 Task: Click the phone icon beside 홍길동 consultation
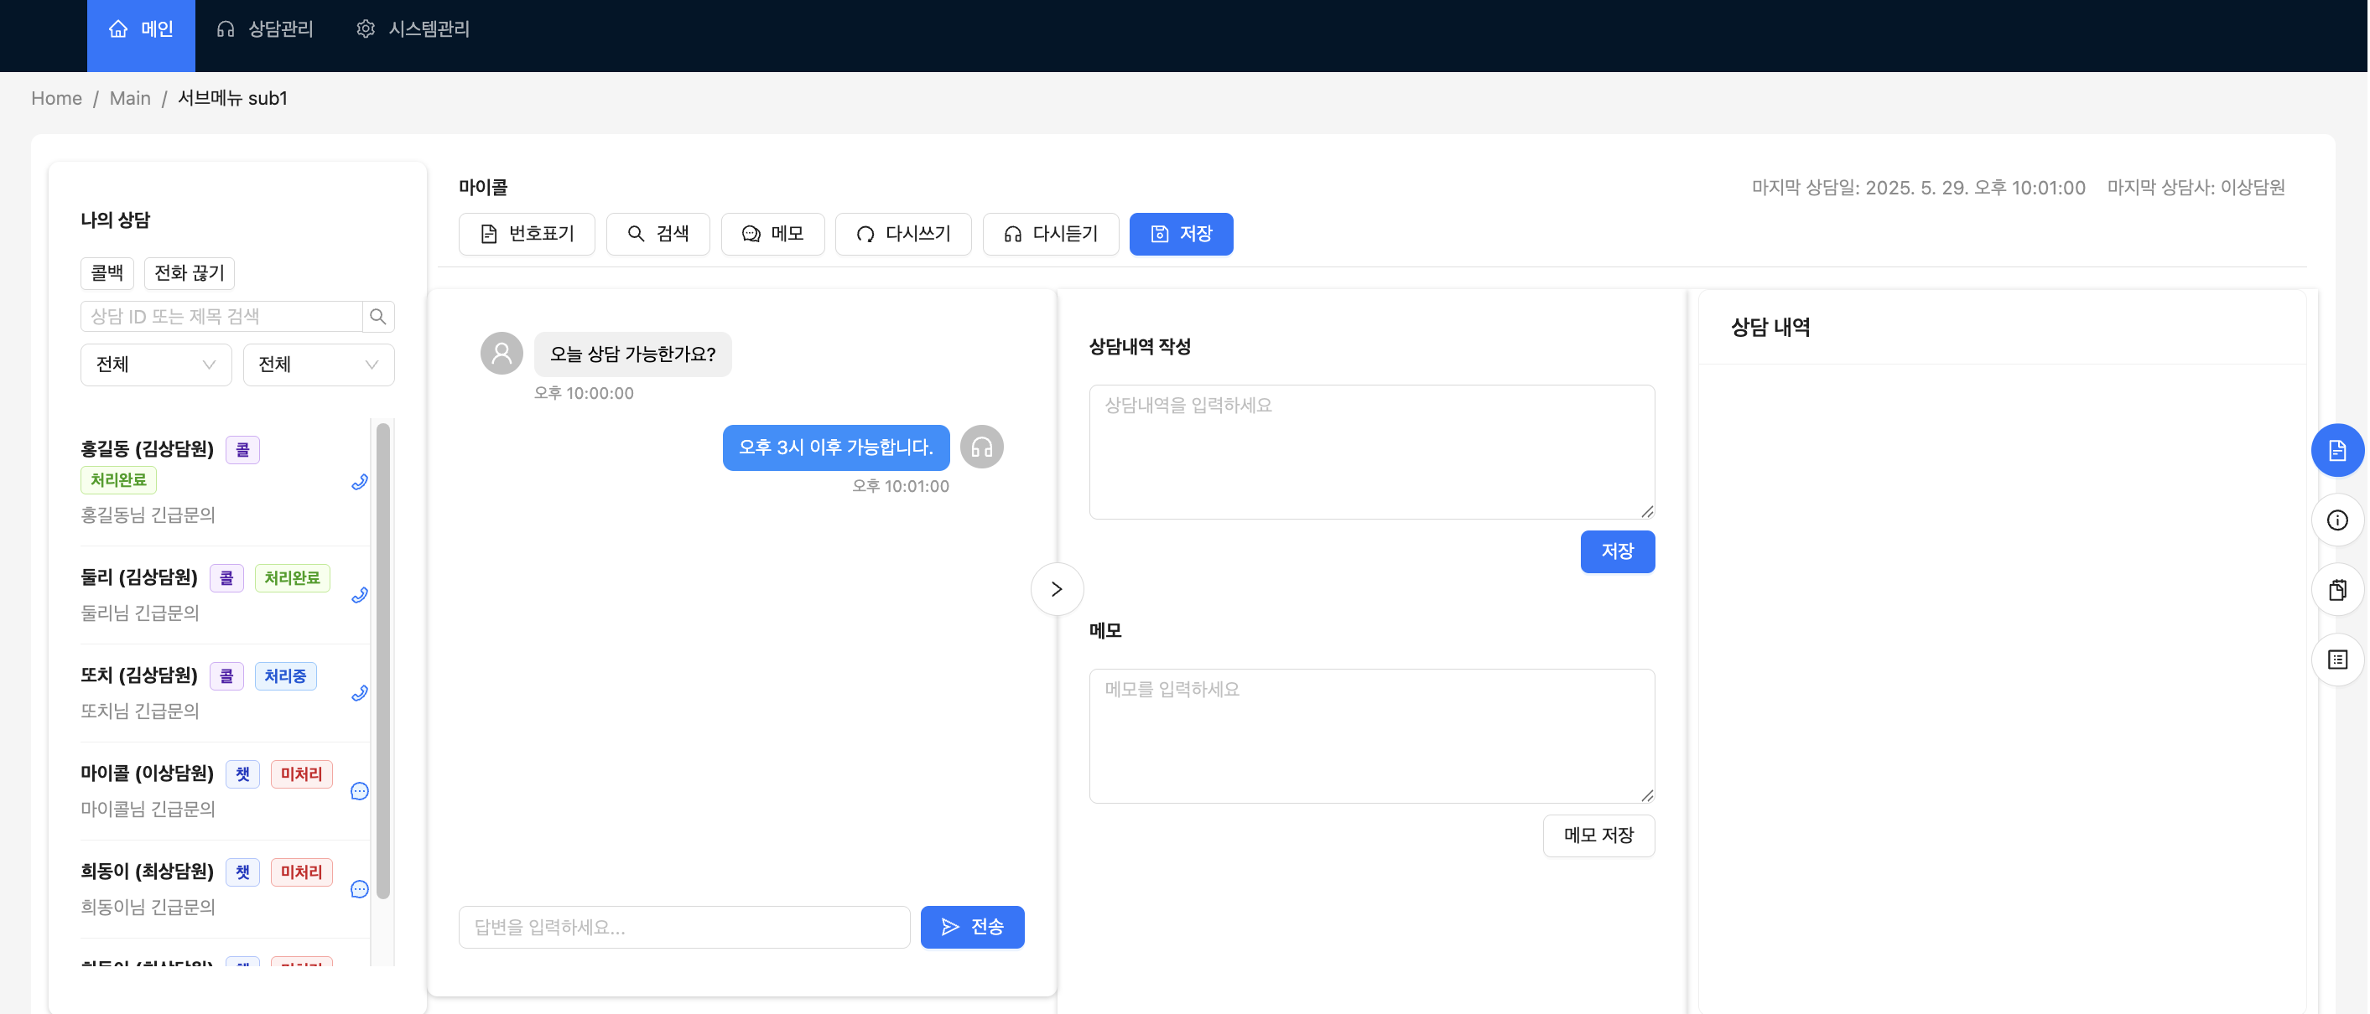tap(359, 482)
